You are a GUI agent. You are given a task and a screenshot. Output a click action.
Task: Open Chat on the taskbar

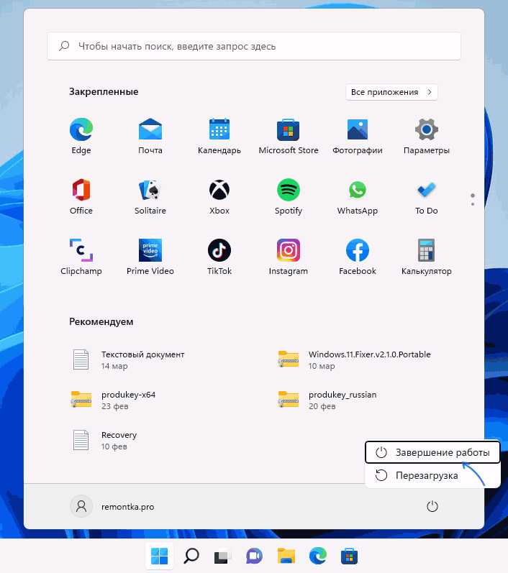[255, 556]
